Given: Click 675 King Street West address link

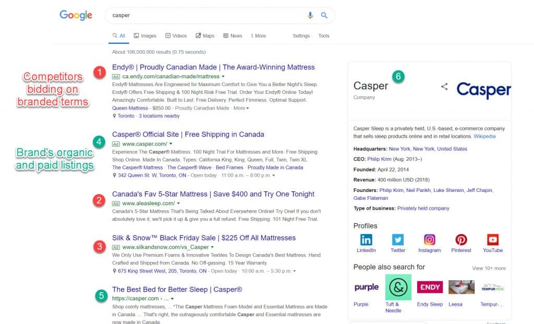Looking at the screenshot, I should point(162,271).
